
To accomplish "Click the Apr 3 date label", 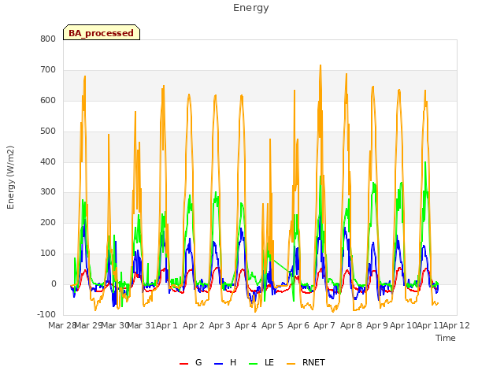I will pos(220,325).
